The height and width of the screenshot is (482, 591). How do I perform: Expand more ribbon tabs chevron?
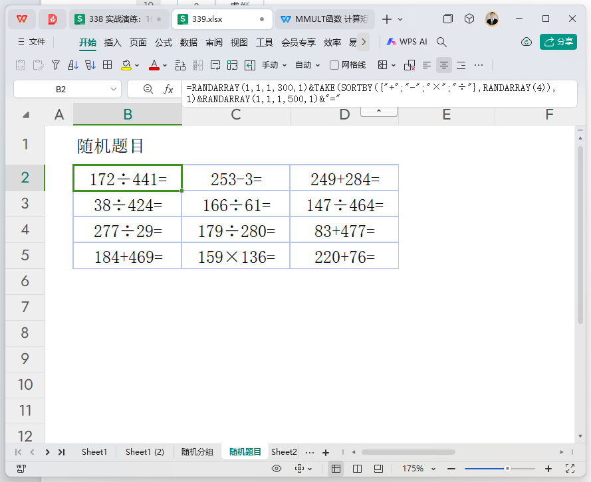pyautogui.click(x=364, y=42)
